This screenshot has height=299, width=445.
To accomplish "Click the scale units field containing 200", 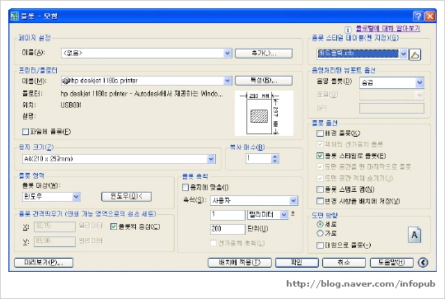I will (227, 229).
